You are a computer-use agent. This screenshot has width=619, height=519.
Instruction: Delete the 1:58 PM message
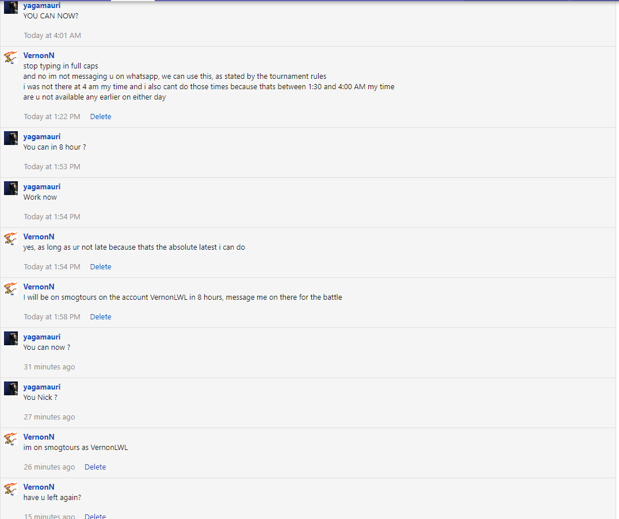101,317
